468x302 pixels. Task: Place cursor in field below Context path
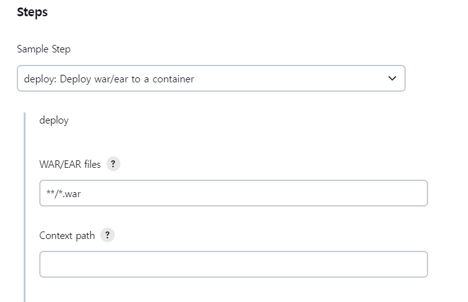point(234,264)
